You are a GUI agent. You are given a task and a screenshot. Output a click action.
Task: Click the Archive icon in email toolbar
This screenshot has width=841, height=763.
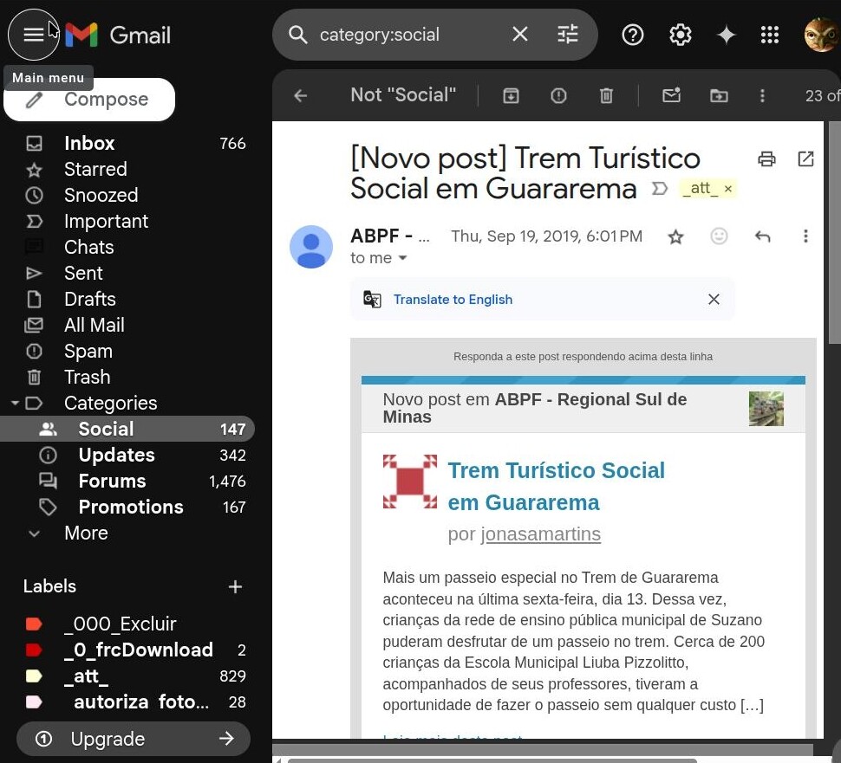tap(512, 95)
